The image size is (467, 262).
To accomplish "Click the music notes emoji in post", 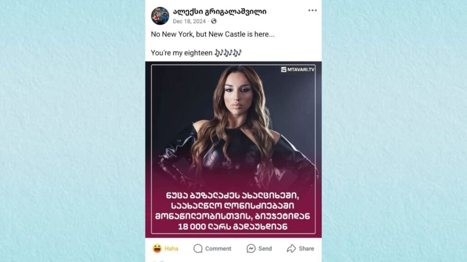I will [x=228, y=53].
